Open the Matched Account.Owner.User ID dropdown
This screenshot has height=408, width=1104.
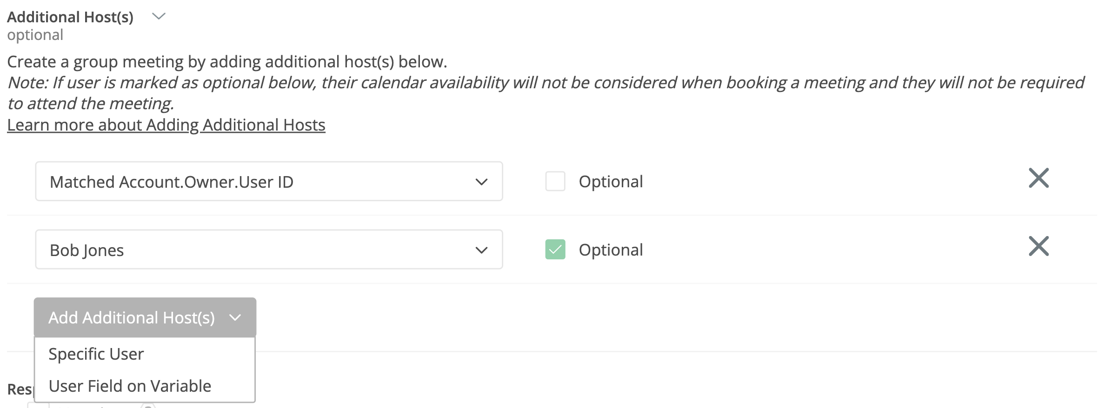click(x=268, y=182)
